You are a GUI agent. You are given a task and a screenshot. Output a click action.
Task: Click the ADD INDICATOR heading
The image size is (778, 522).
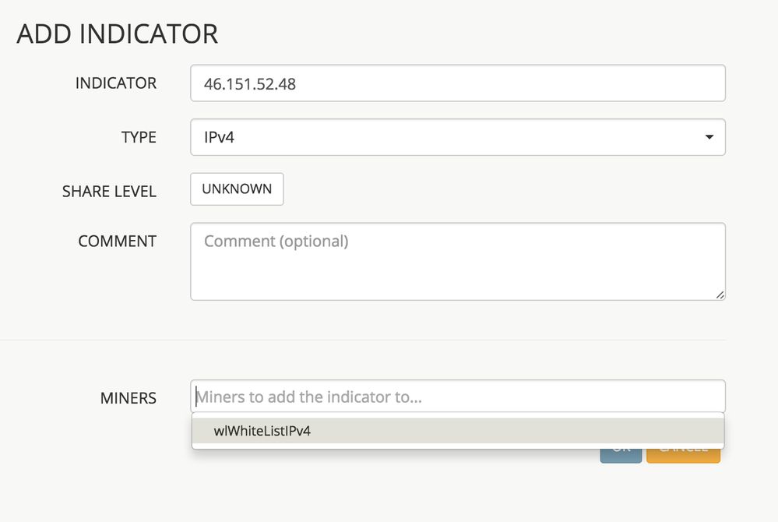point(117,34)
